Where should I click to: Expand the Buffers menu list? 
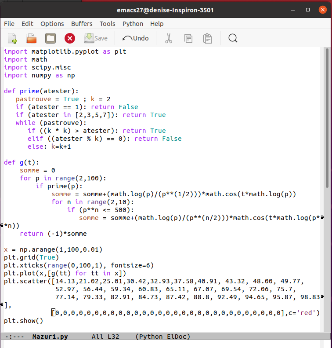(82, 24)
